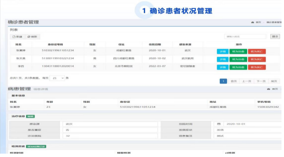Click the 是否重症 field containing 否

[110, 130]
